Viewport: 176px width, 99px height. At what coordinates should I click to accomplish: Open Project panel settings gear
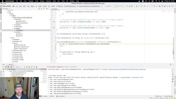(x=47, y=9)
